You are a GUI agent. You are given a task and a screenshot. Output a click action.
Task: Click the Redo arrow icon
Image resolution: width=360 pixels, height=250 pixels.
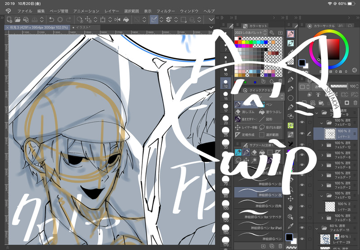(68, 19)
